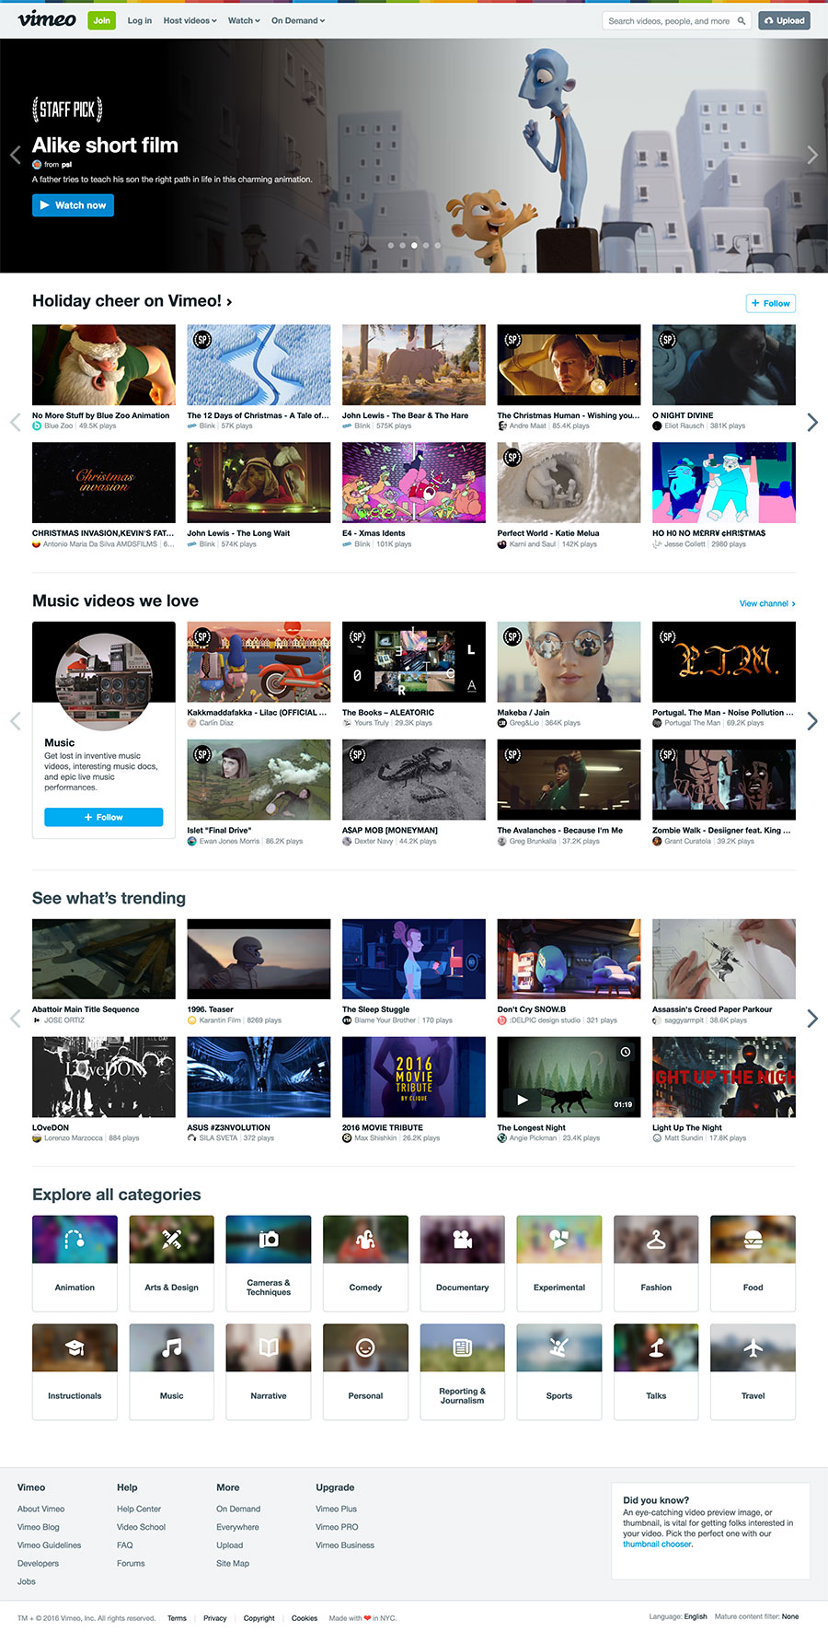Viewport: 828px width, 1632px height.
Task: Expand the Host videos dropdown
Action: click(190, 20)
